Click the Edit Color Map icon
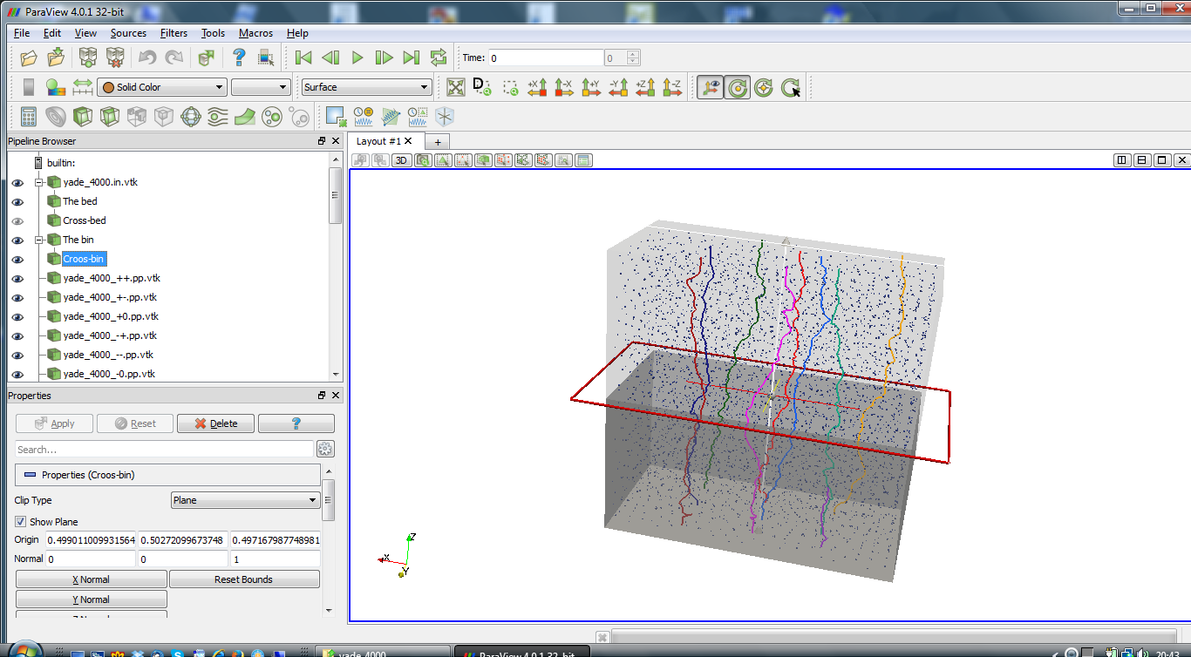The image size is (1191, 657). click(x=56, y=87)
